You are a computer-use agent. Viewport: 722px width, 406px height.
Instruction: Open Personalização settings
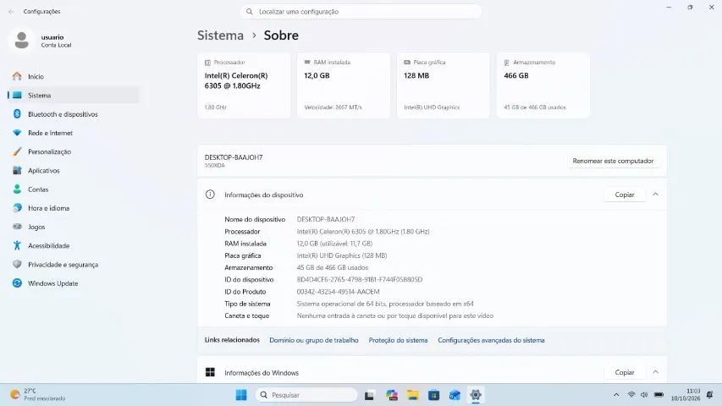pyautogui.click(x=73, y=152)
